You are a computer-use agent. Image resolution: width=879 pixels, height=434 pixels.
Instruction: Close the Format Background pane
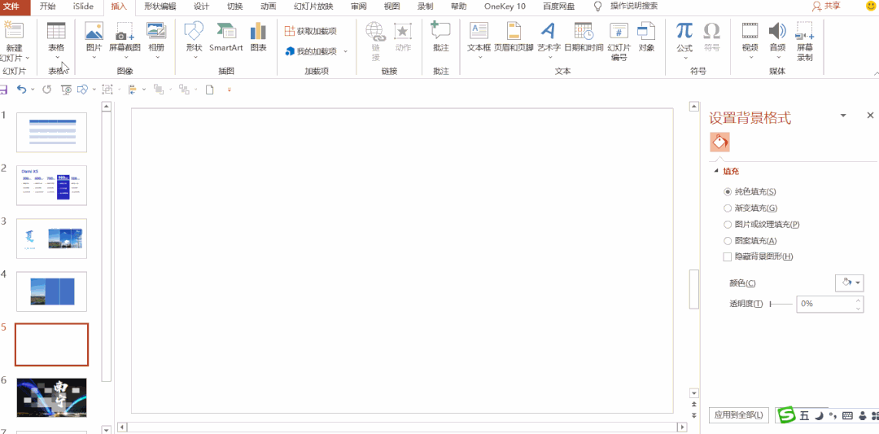tap(871, 115)
